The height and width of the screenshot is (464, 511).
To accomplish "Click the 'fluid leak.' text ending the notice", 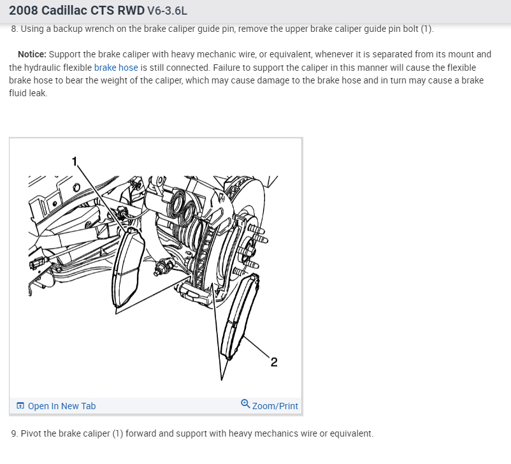I will coord(28,93).
